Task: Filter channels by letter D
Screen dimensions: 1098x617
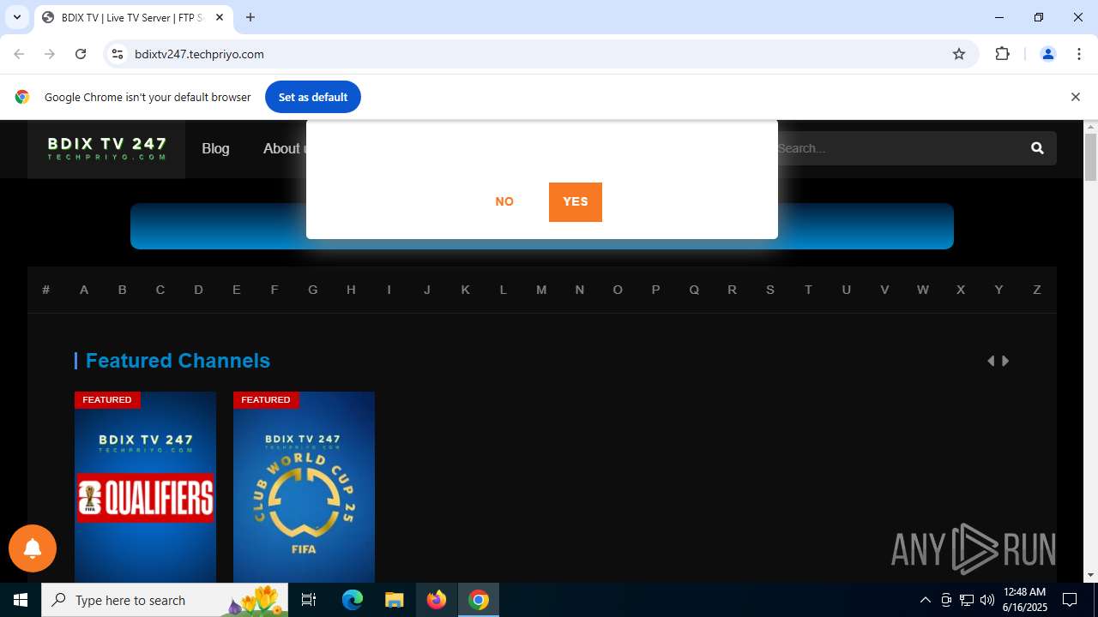Action: [198, 290]
